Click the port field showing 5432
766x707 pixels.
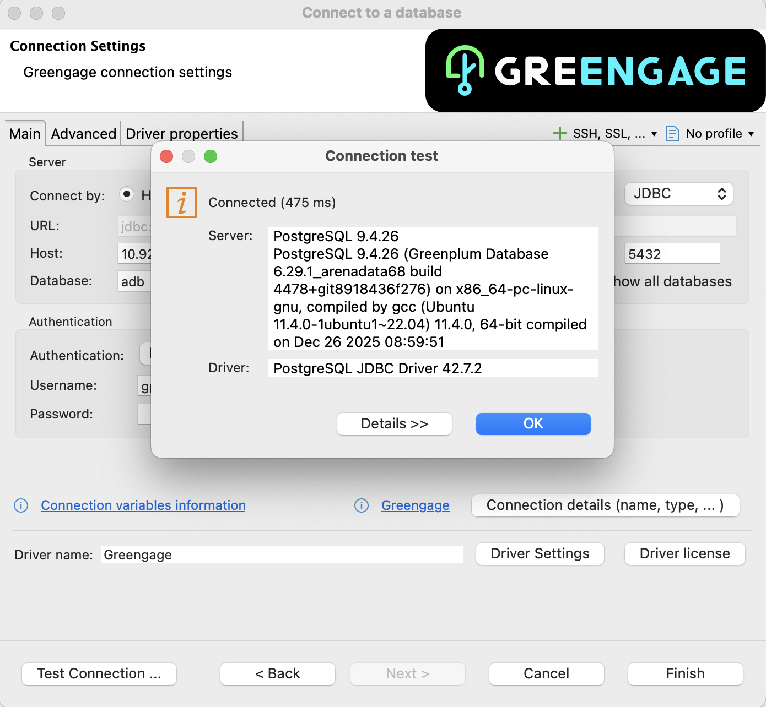click(x=671, y=254)
